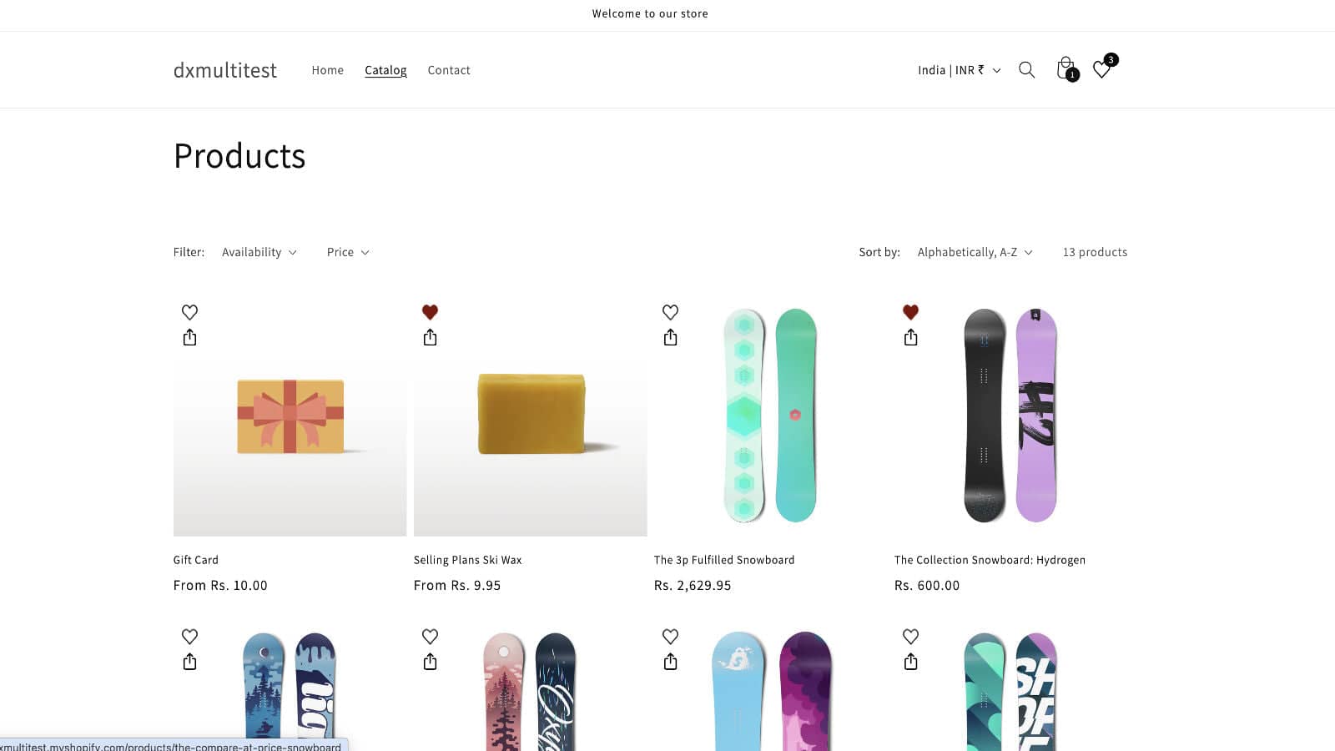
Task: Click share icon on the pink snowboard product
Action: coord(430,662)
